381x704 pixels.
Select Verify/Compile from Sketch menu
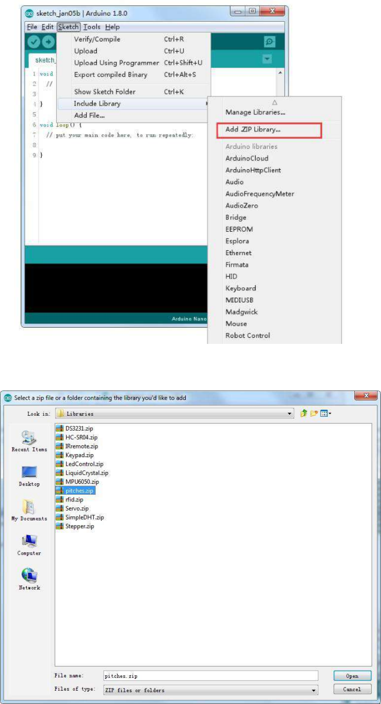coord(133,39)
